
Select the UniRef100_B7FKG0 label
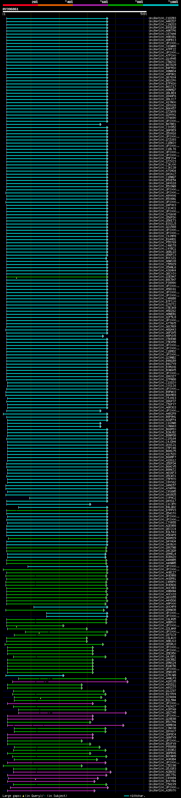[x=162, y=84]
